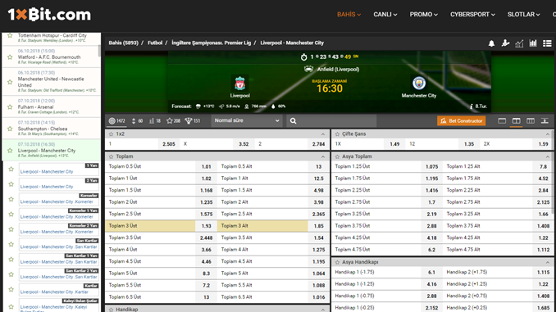Select the two-column layout icon
556x312 pixels.
[517, 120]
